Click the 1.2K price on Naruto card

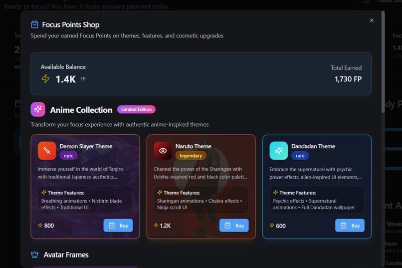pyautogui.click(x=165, y=226)
